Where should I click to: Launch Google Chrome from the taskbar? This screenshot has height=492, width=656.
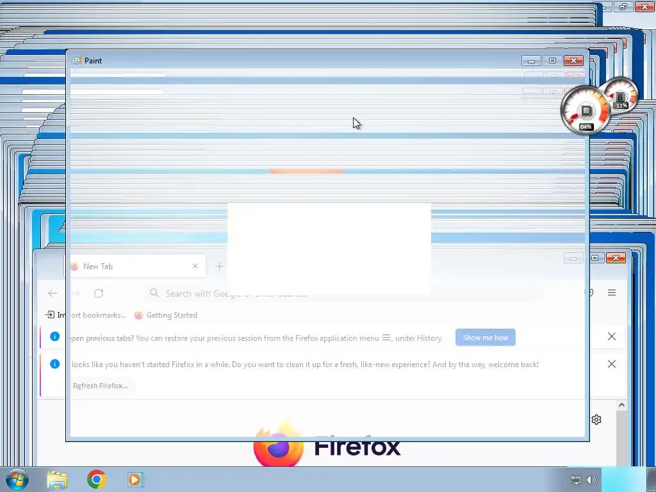(x=97, y=479)
